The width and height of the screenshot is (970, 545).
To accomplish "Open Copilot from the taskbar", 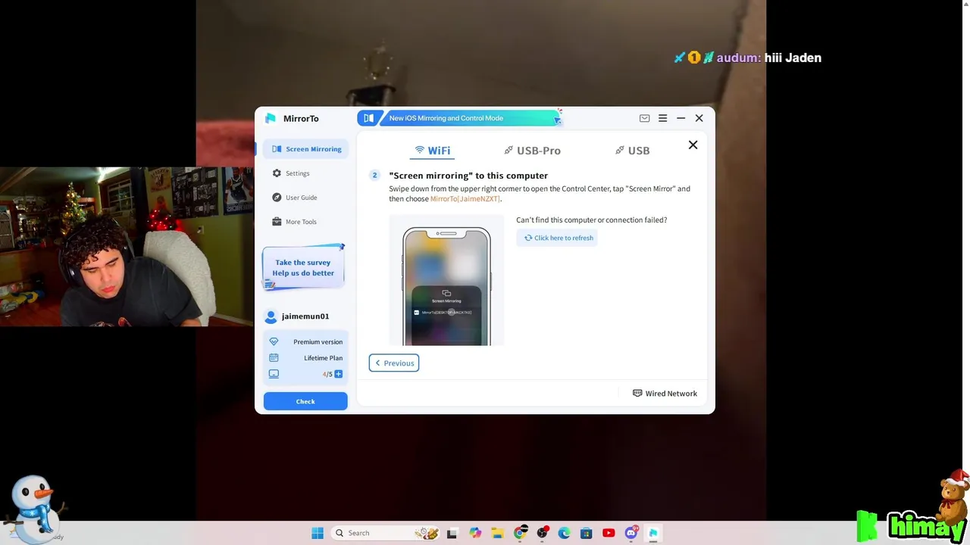I will coord(475,533).
